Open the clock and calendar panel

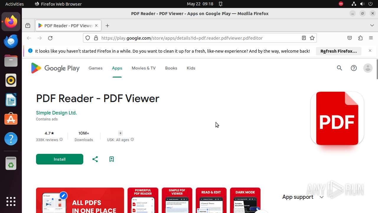200,4
